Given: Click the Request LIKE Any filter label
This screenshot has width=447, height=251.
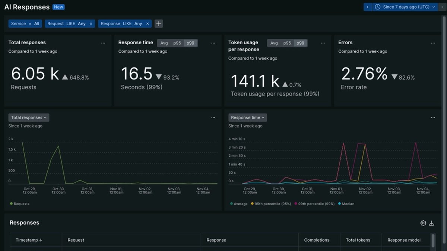Looking at the screenshot, I should point(66,23).
